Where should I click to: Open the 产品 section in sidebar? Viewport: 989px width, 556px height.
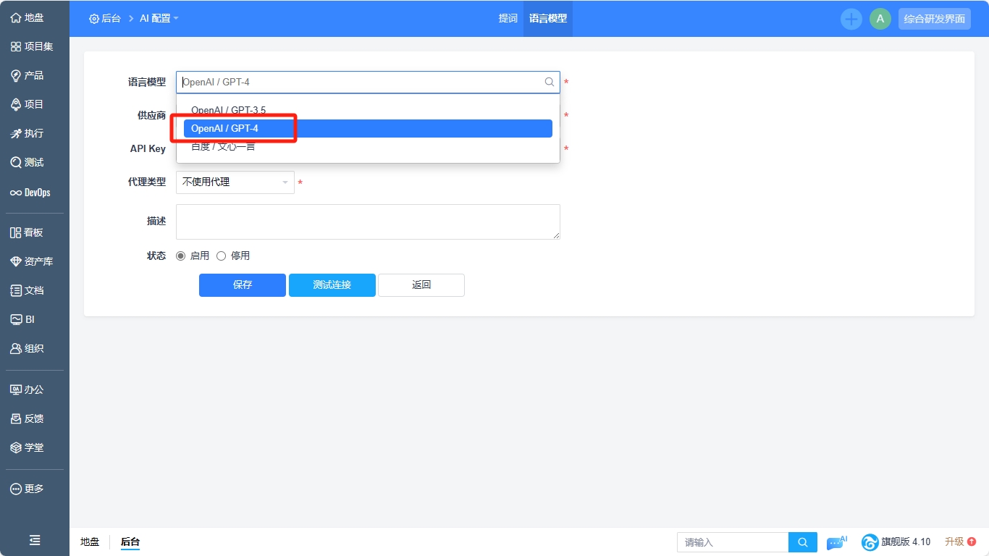pyautogui.click(x=33, y=75)
